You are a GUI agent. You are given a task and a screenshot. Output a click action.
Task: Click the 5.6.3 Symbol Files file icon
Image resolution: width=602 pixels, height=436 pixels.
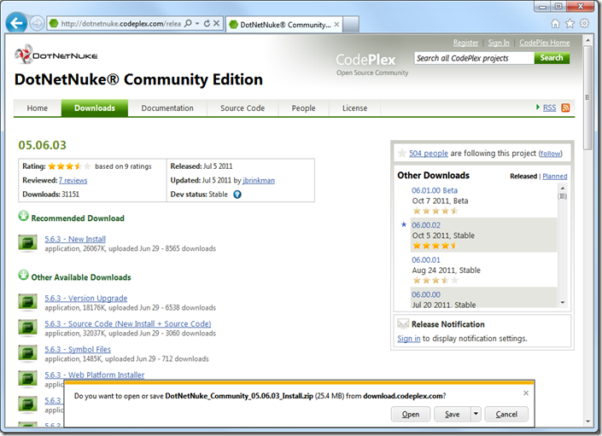coord(27,353)
